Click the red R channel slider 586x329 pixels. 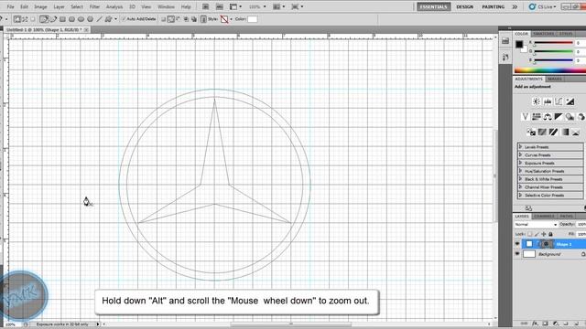point(553,43)
